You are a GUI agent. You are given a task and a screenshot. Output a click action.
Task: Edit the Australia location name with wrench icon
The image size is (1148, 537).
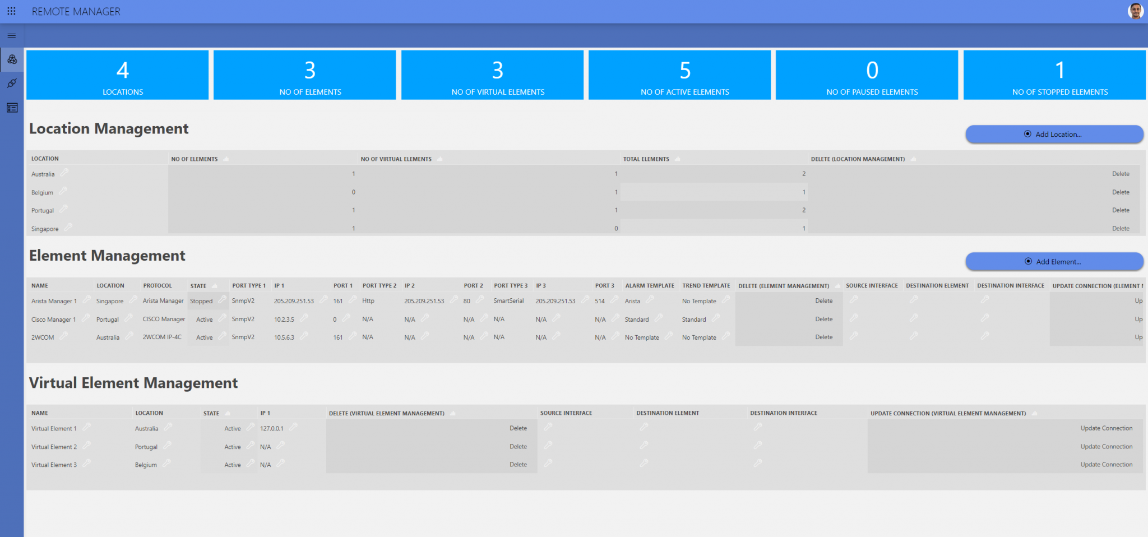click(66, 174)
